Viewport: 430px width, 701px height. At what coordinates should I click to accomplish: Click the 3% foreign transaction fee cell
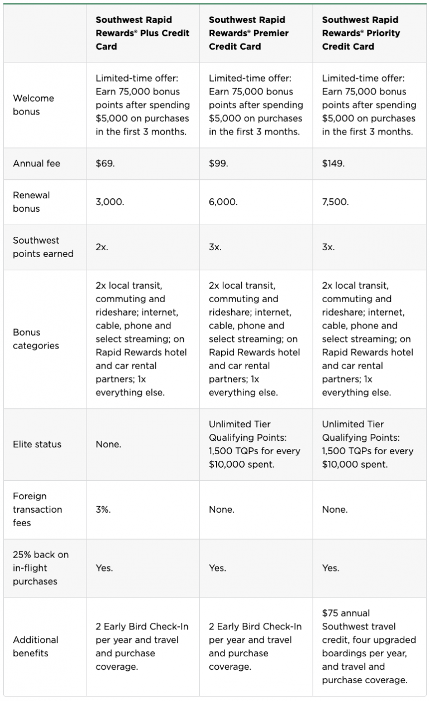[x=102, y=509]
